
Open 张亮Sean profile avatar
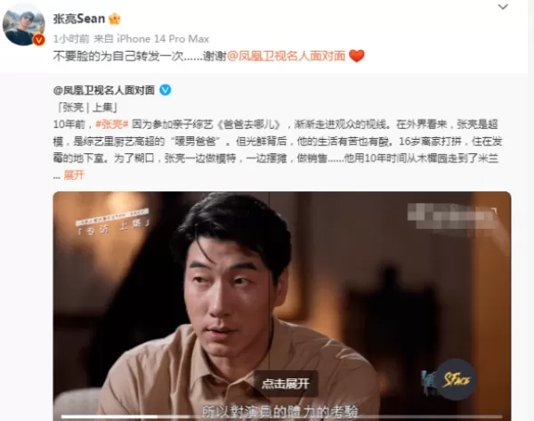coord(23,27)
